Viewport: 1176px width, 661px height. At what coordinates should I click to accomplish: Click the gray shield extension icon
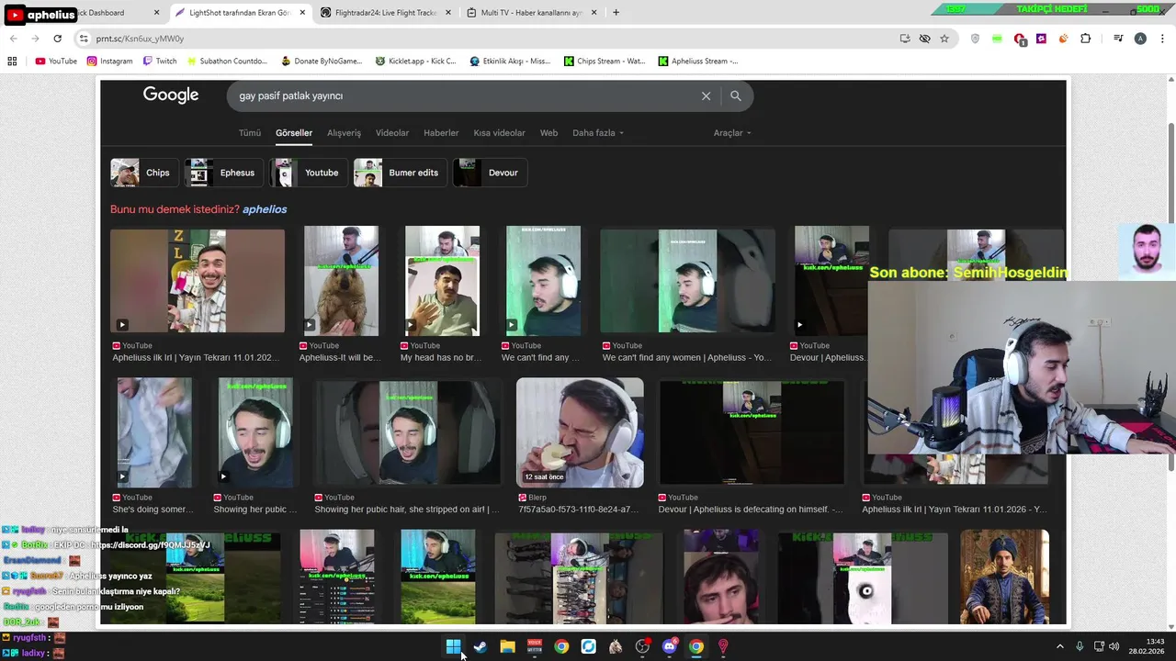point(975,39)
